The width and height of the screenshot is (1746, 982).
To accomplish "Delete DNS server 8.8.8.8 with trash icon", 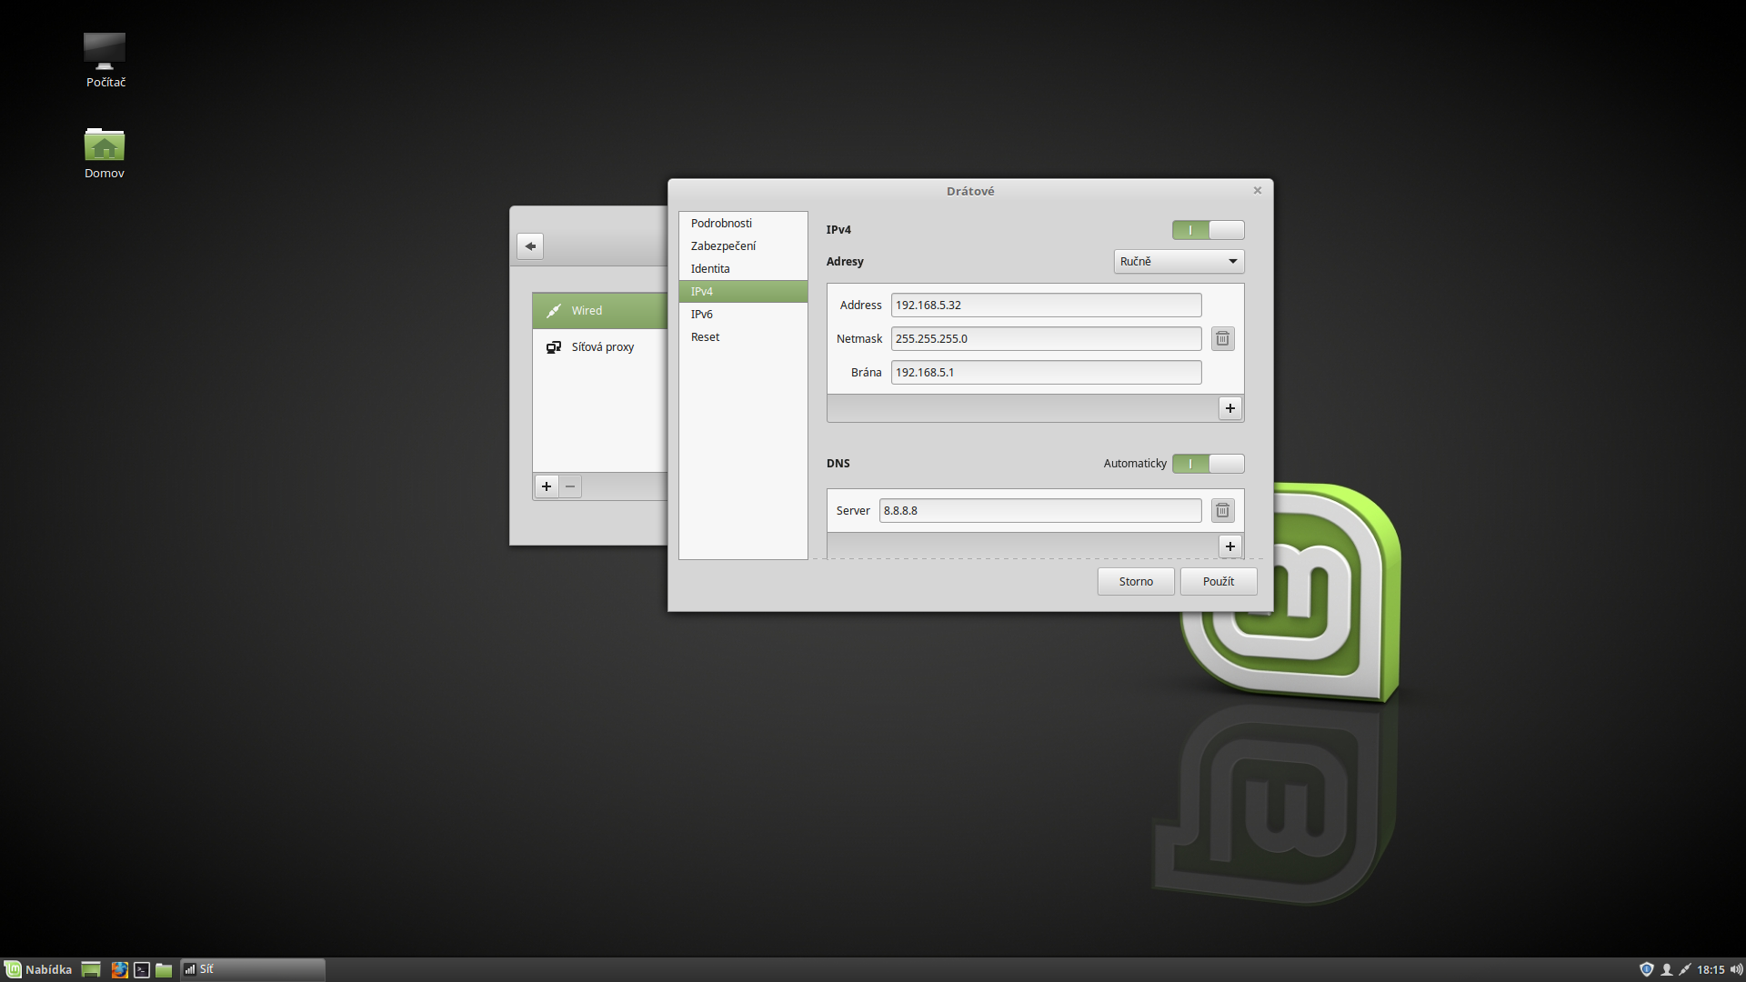I will click(x=1222, y=510).
